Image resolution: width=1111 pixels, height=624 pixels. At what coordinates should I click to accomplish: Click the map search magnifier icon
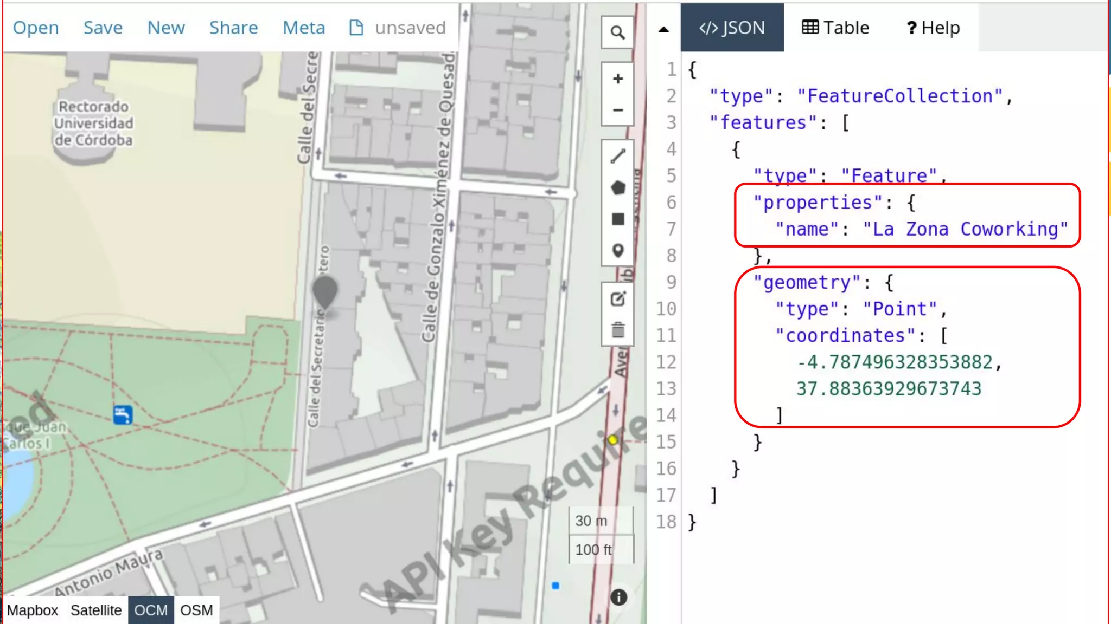click(617, 32)
